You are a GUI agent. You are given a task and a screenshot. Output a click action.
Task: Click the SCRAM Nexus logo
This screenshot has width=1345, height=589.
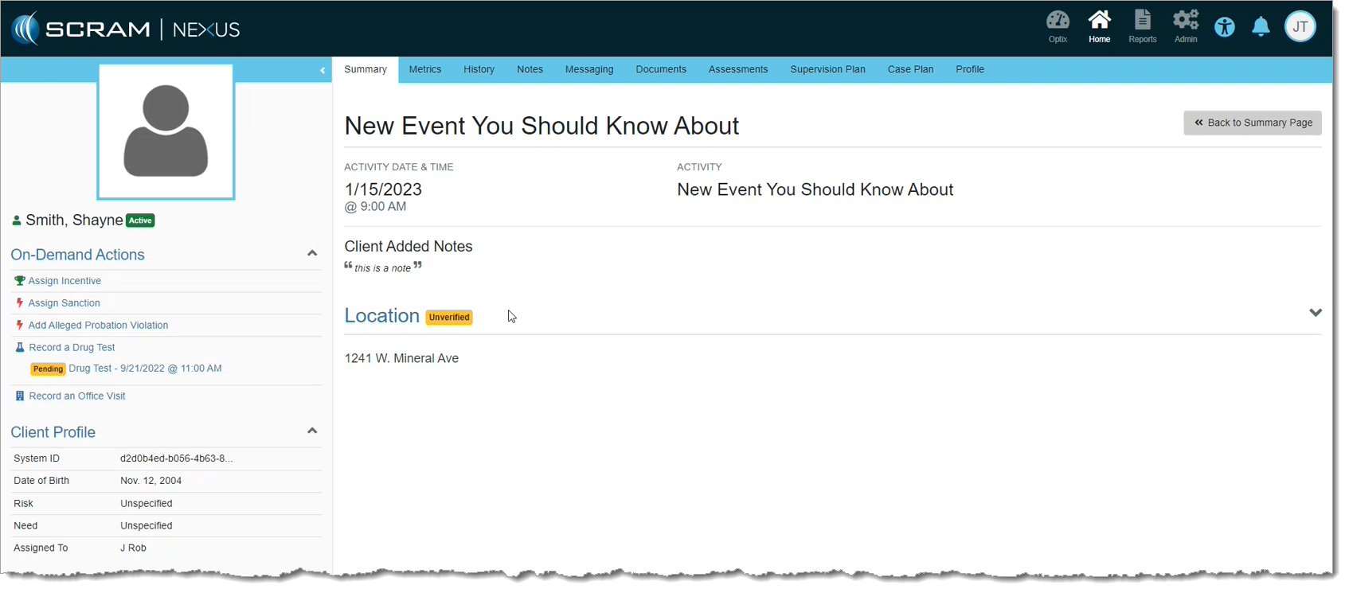(126, 29)
